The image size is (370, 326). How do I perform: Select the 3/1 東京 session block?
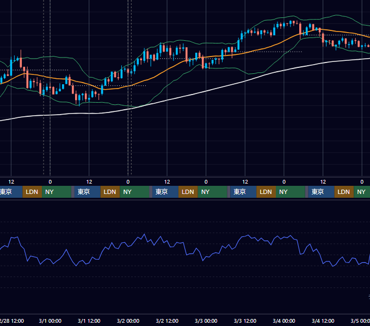[x=87, y=192]
